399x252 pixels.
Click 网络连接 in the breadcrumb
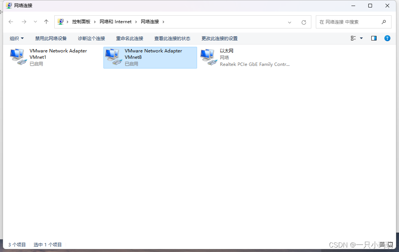pyautogui.click(x=150, y=22)
